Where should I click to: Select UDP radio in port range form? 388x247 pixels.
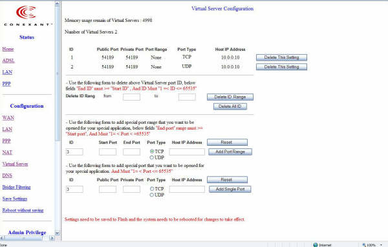152,157
